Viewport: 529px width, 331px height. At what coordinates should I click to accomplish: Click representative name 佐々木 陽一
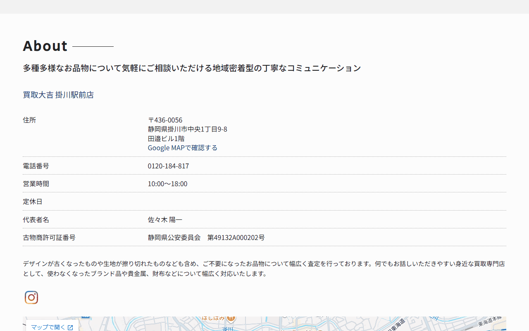tap(165, 220)
